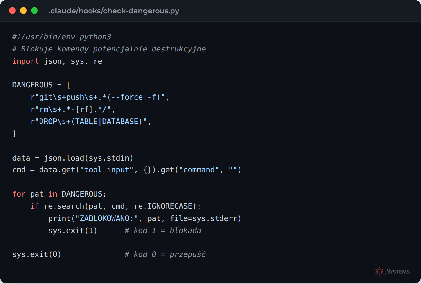
Task: Click the red close window button
Action: pos(12,11)
